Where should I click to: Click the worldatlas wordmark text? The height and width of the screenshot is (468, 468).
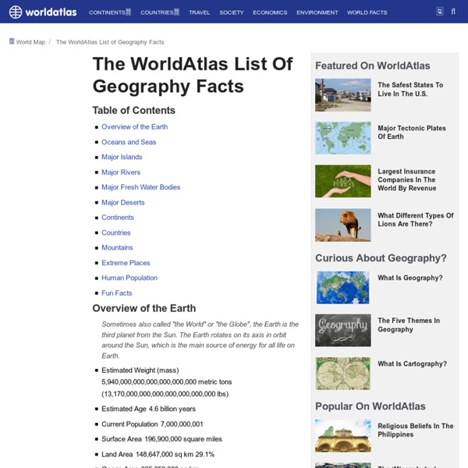pyautogui.click(x=51, y=12)
